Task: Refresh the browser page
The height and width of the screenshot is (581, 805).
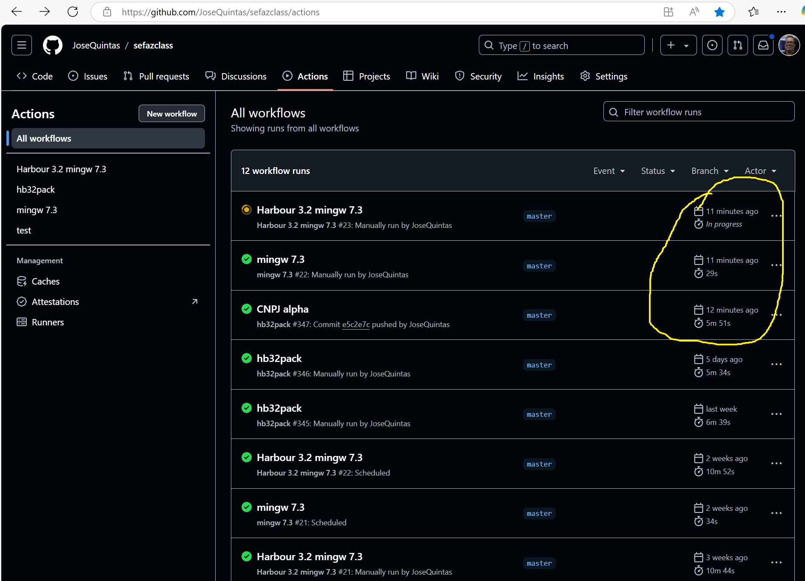Action: click(x=73, y=12)
